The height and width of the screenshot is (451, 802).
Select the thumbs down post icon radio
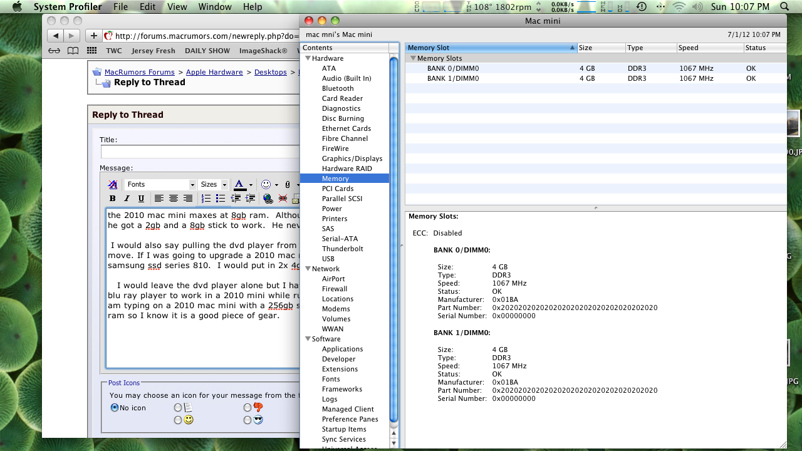point(247,408)
